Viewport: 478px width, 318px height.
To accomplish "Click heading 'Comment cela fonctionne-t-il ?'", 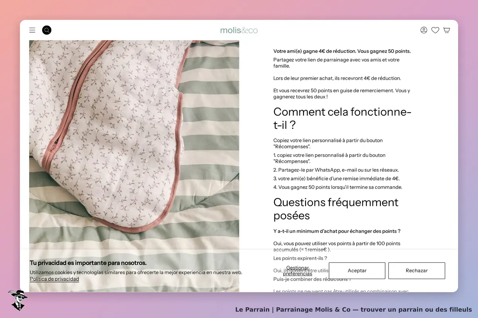I will (342, 118).
